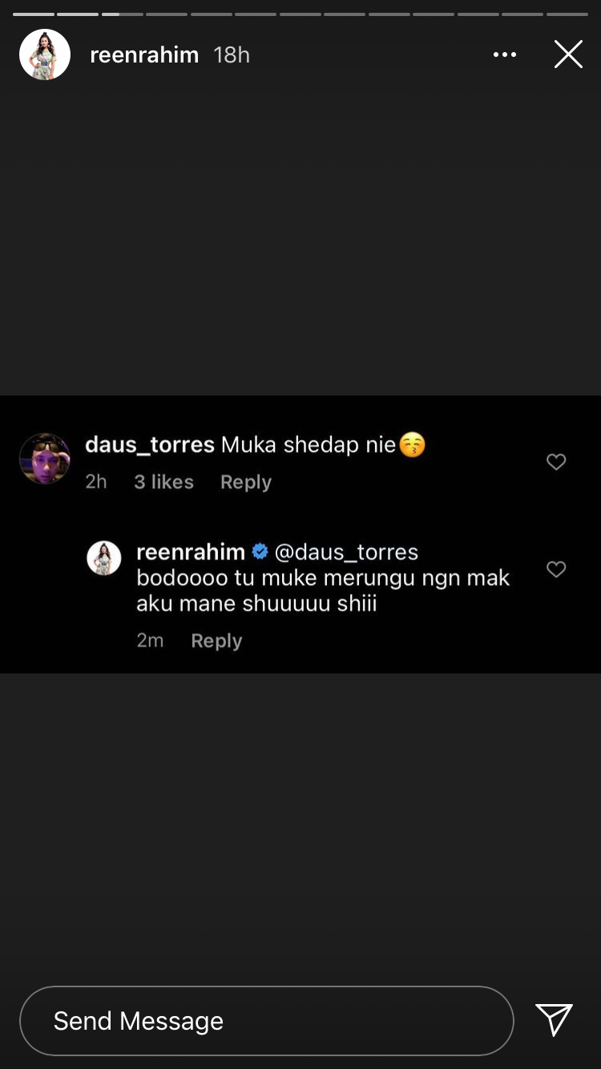Tap the paper plane send icon
The image size is (601, 1069).
555,1020
